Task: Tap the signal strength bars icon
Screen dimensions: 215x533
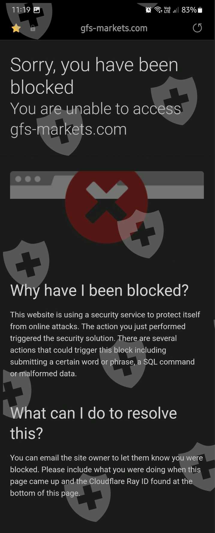Action: coord(176,10)
